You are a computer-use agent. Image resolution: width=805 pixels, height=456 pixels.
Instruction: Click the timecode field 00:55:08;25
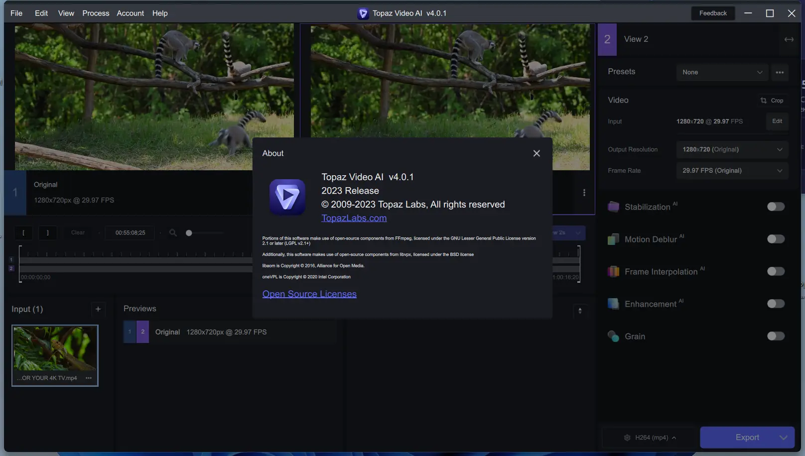click(x=130, y=233)
